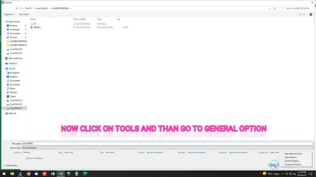Show hidden system tray icons
The height and width of the screenshot is (177, 316).
[x=283, y=174]
